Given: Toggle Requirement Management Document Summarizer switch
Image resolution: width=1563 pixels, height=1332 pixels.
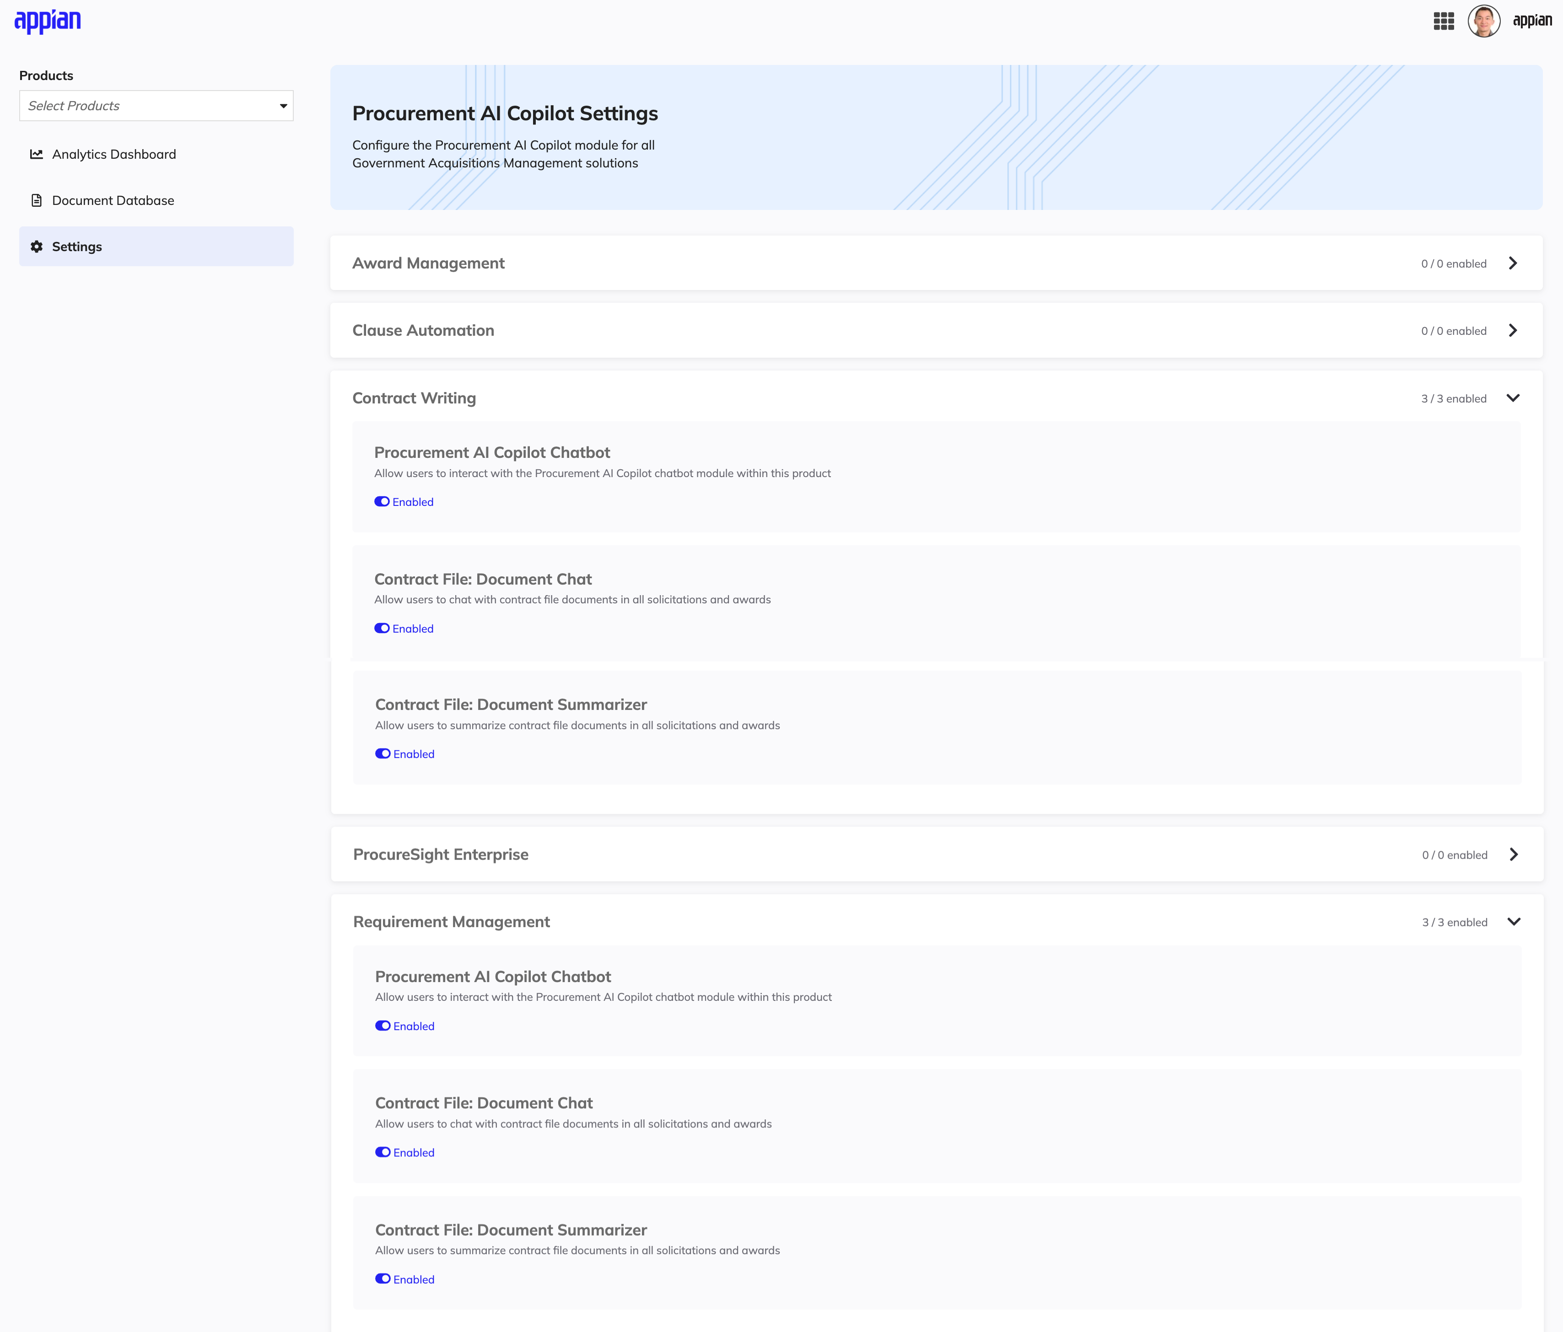Looking at the screenshot, I should coord(383,1279).
